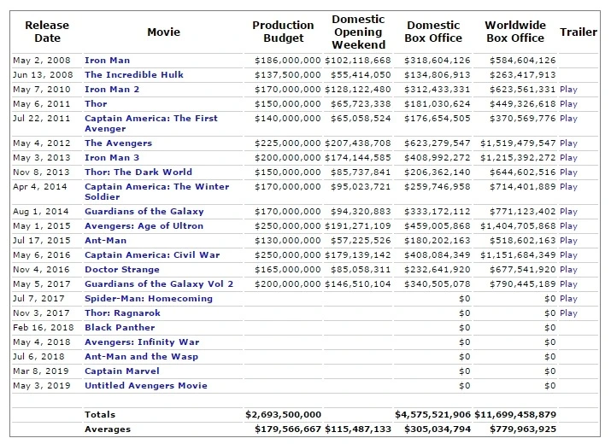Open Captain America: Civil War link
Viewport: 611px width, 444px height.
tap(152, 255)
